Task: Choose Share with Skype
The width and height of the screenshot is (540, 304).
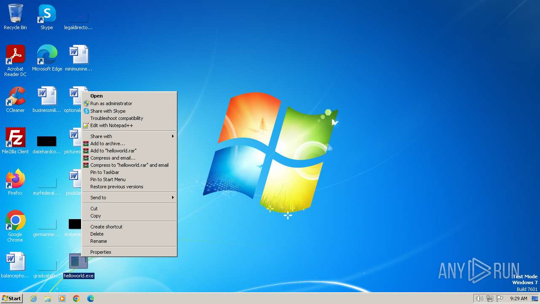Action: tap(130, 111)
